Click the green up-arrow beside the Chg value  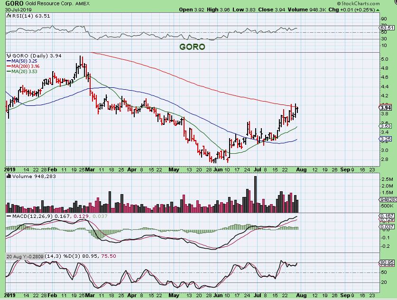378,10
